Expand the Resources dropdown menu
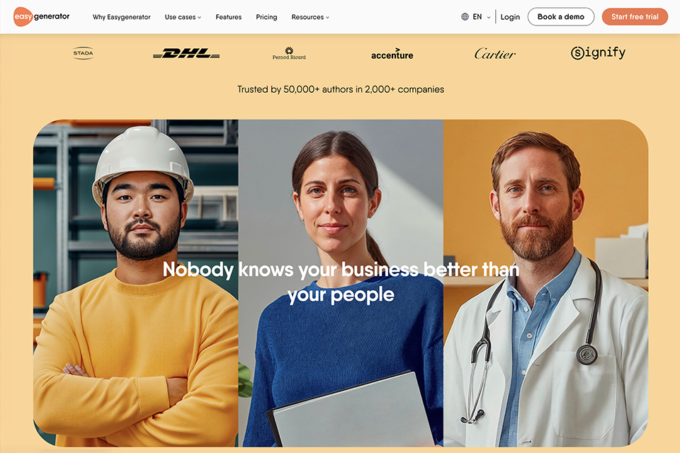This screenshot has height=453, width=680. pos(310,17)
